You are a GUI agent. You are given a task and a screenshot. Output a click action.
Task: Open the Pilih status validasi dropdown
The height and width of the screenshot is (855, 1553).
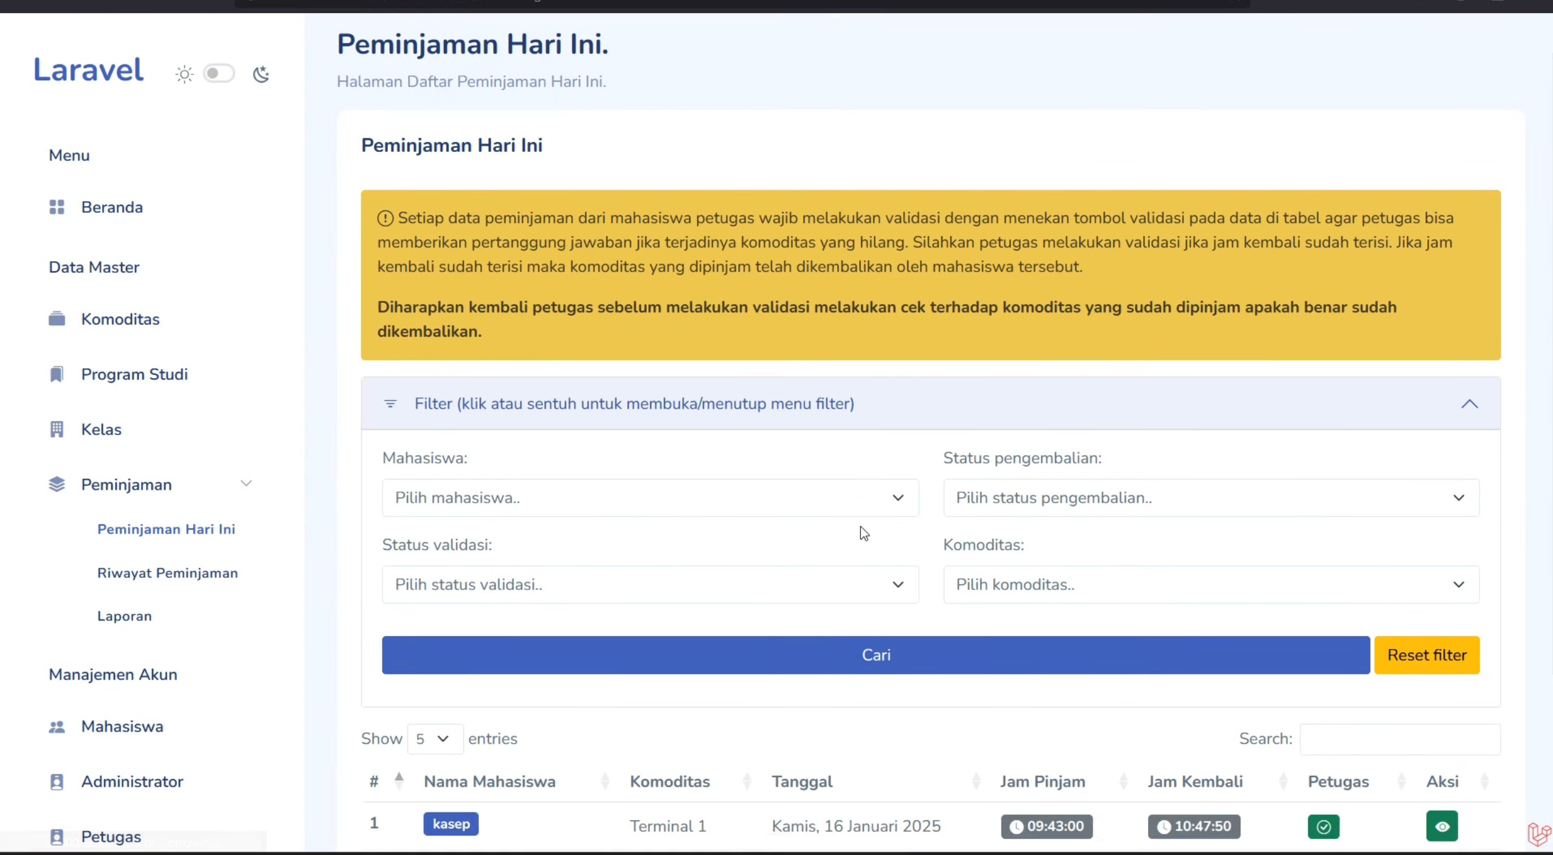point(650,585)
